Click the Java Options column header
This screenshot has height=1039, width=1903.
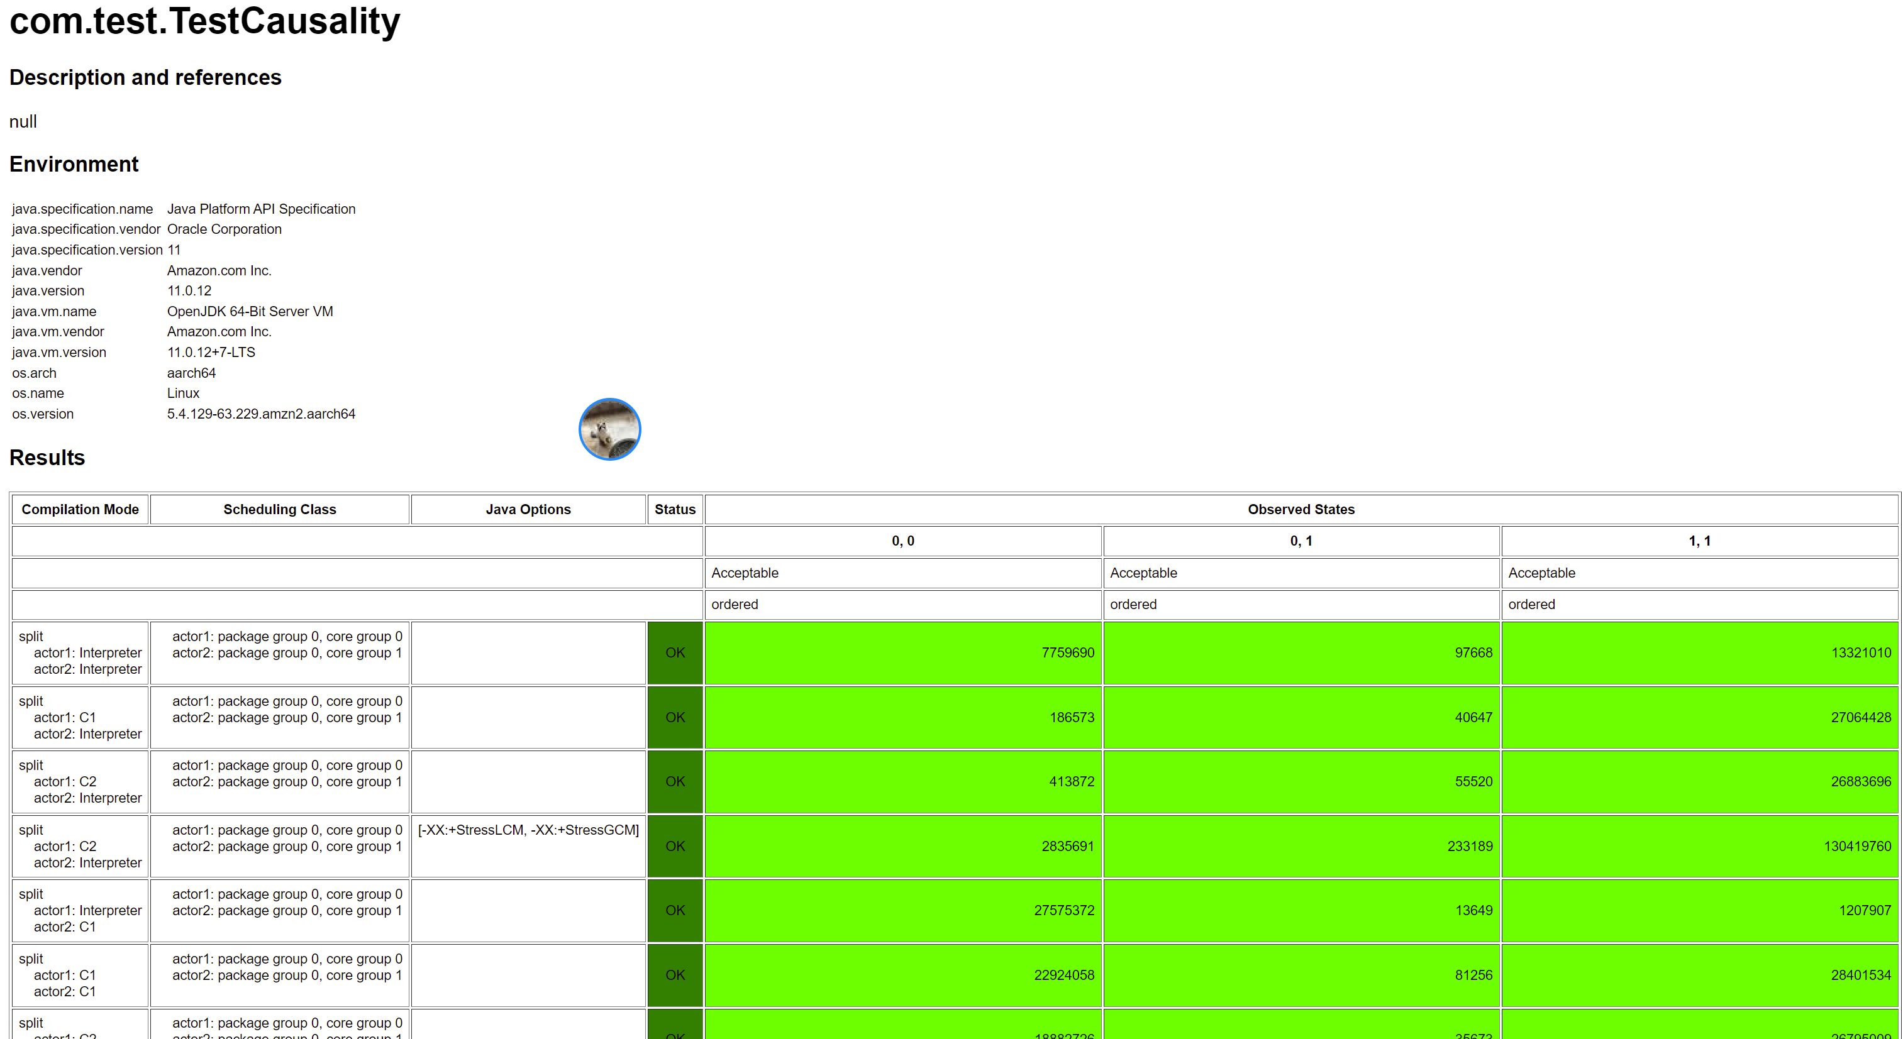click(x=528, y=510)
